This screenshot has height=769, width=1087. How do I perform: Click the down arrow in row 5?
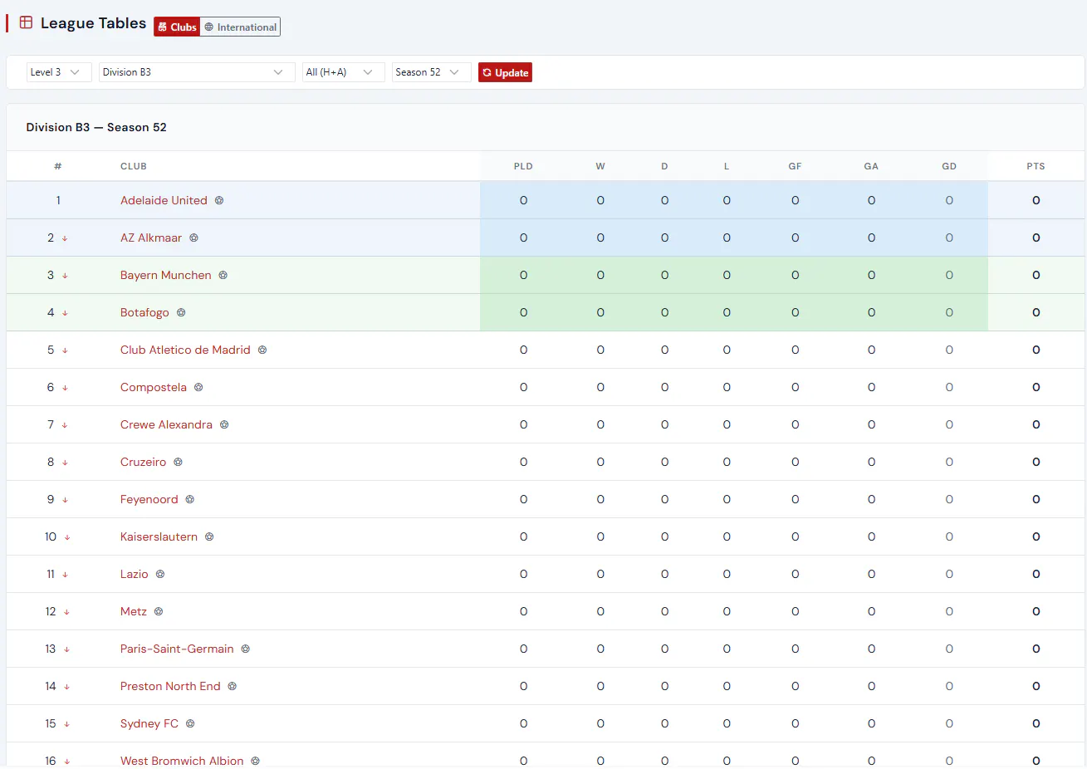coord(65,350)
